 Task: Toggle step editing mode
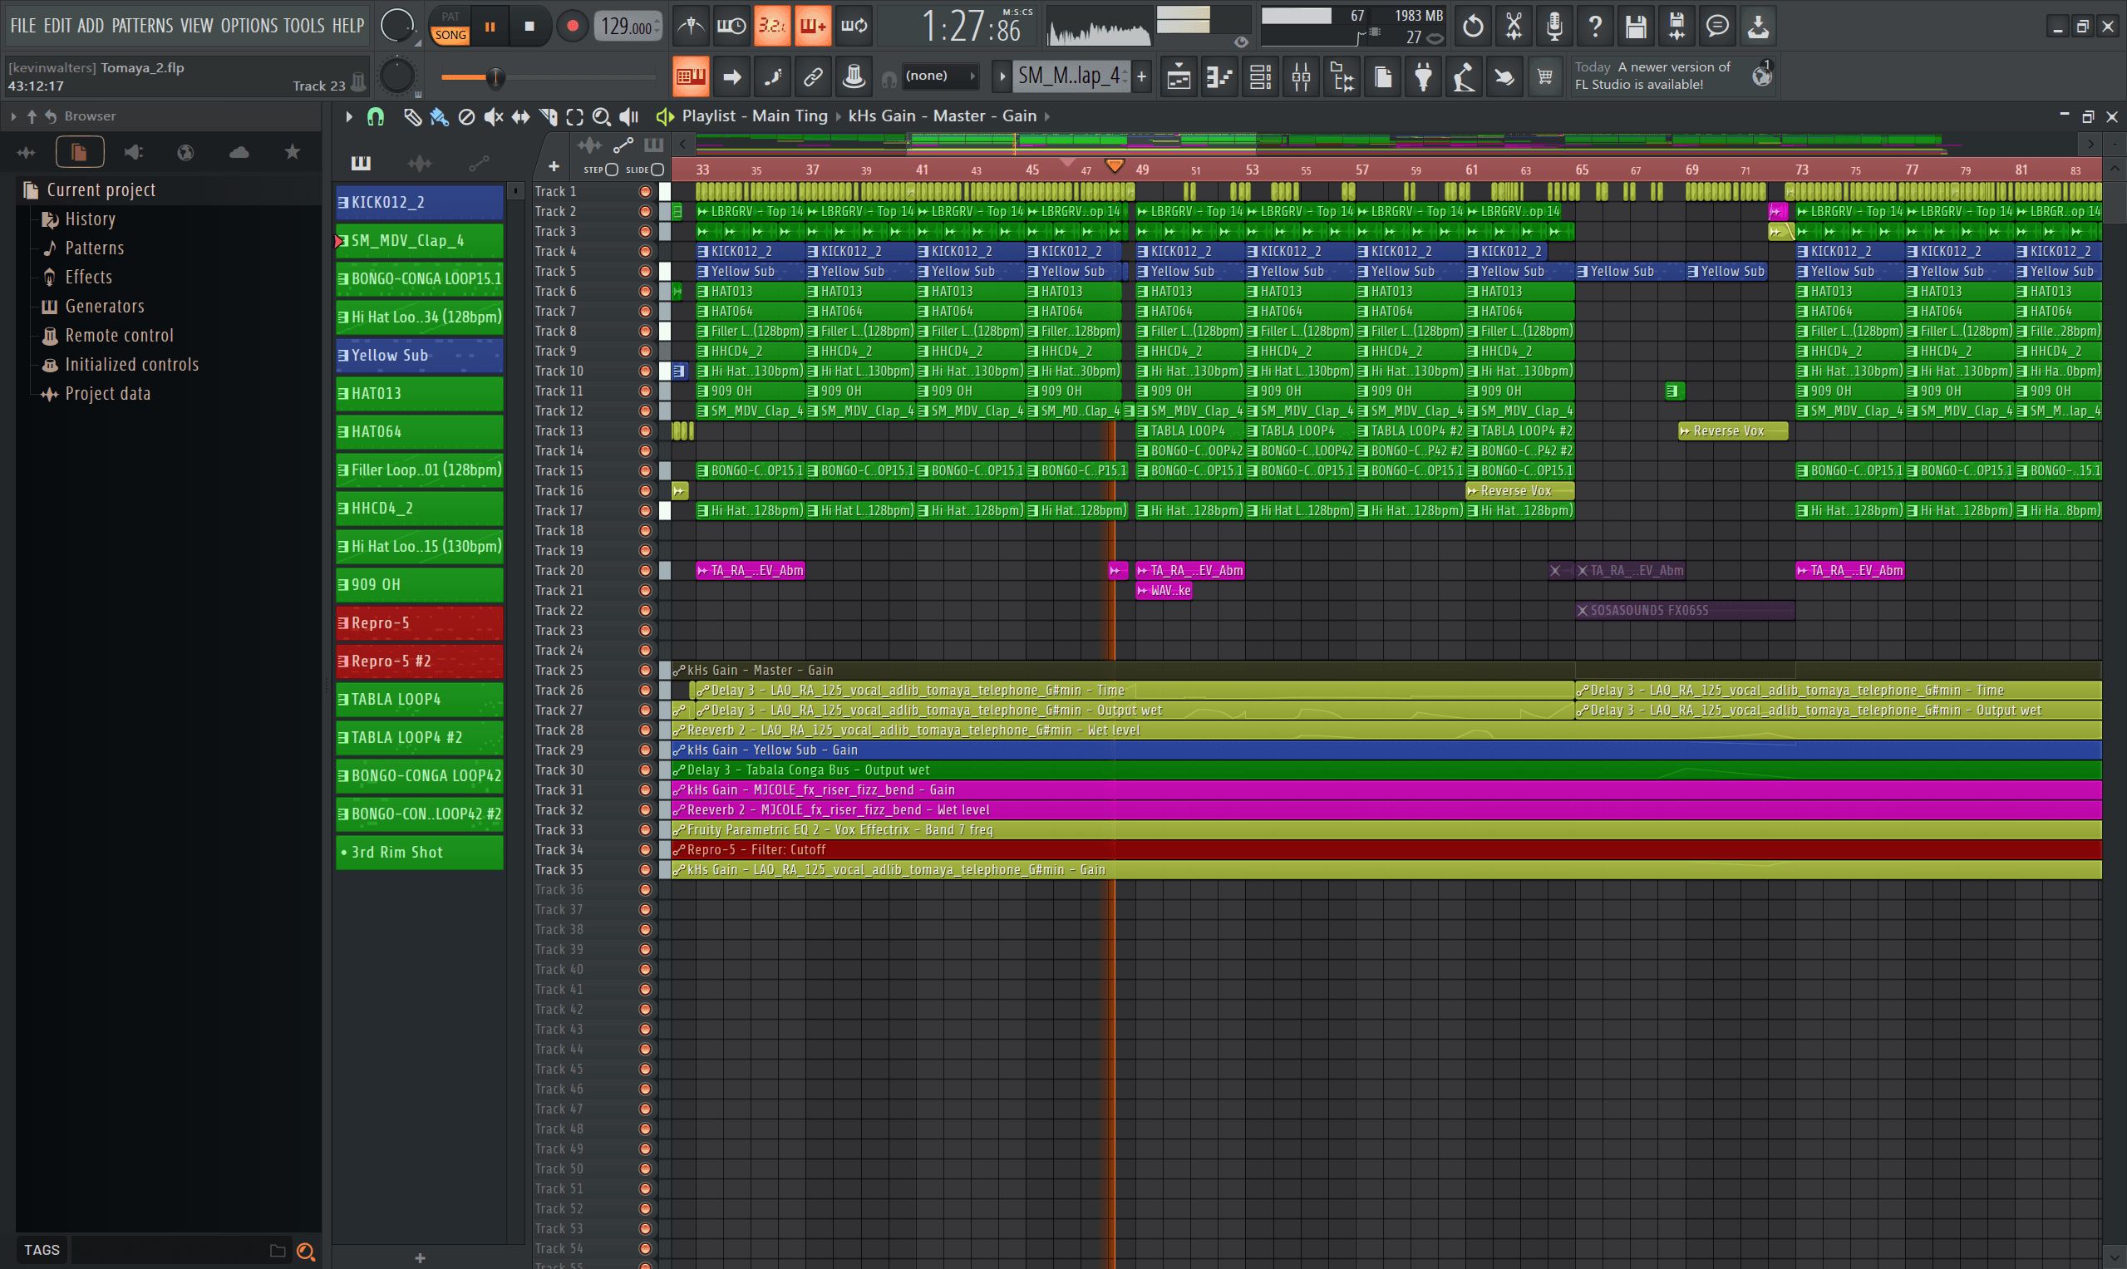[x=772, y=77]
